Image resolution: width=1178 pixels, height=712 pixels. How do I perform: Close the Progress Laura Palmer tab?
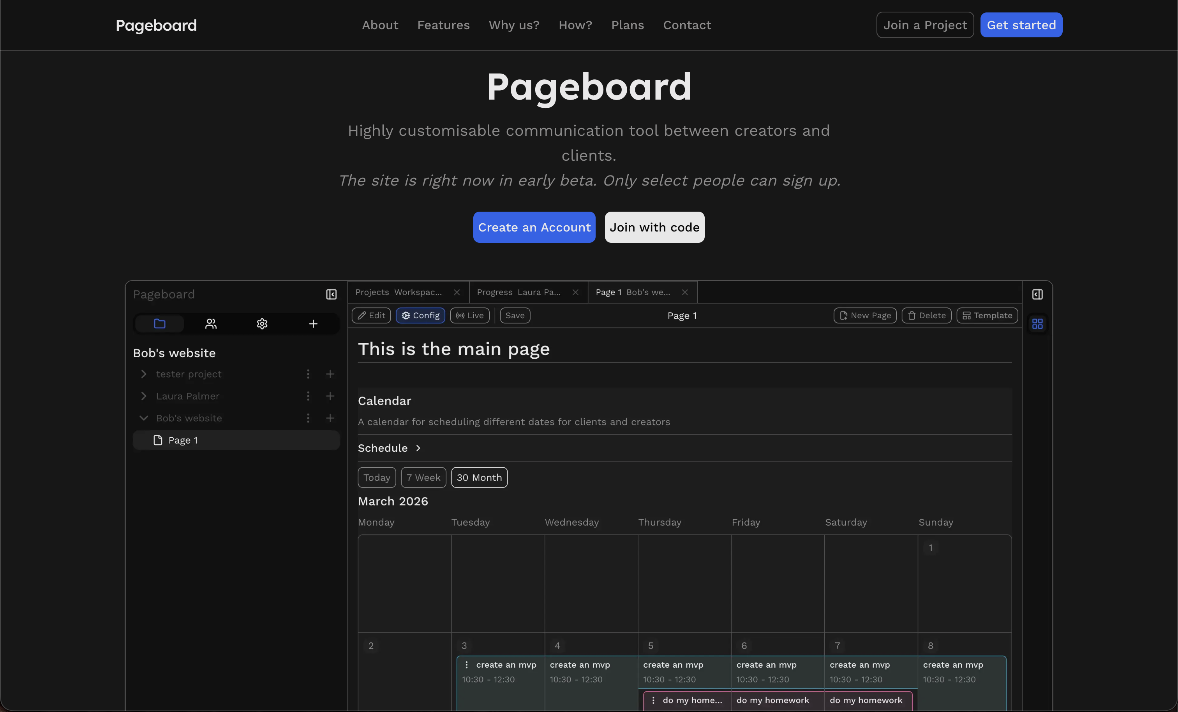(x=576, y=292)
